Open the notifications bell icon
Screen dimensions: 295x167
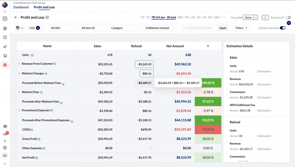pos(5,141)
